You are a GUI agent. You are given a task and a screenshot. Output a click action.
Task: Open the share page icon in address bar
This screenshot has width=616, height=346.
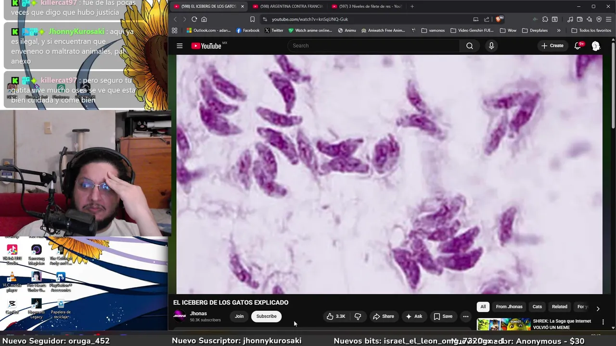[x=487, y=19]
